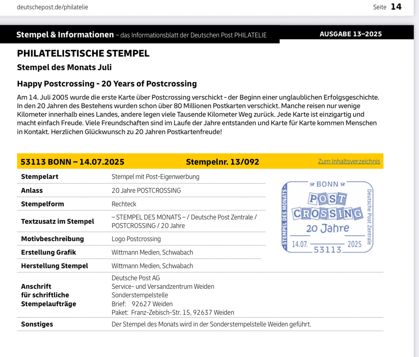Click the Brief: 92627 Weiden line
Image resolution: width=419 pixels, height=357 pixels.
(142, 304)
